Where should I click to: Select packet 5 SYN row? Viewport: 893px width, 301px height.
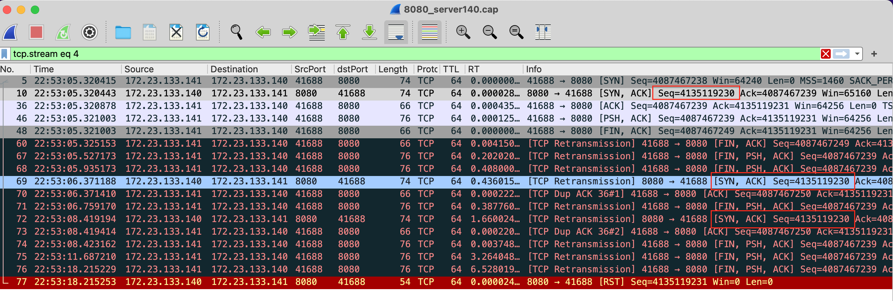point(446,81)
